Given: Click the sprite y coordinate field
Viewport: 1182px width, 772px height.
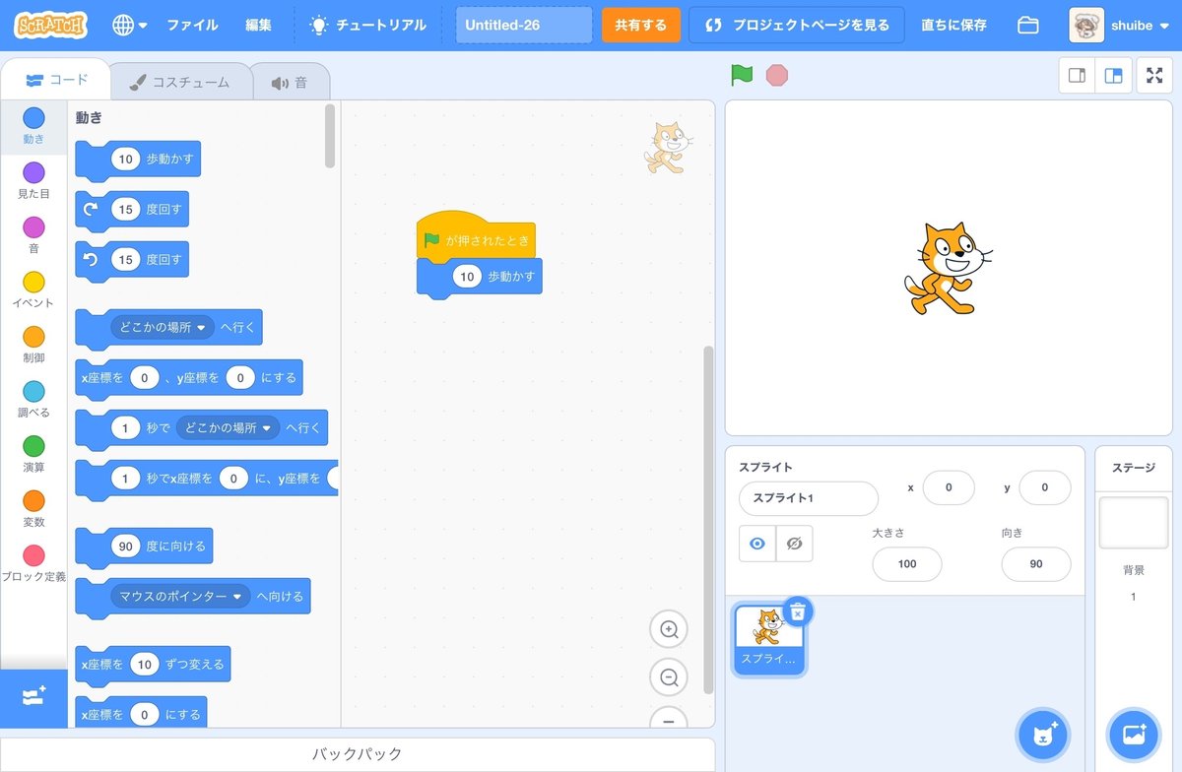Looking at the screenshot, I should 1045,487.
